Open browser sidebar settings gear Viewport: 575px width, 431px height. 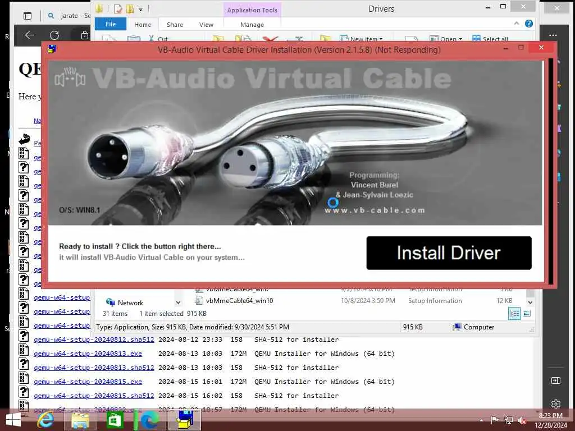click(556, 404)
